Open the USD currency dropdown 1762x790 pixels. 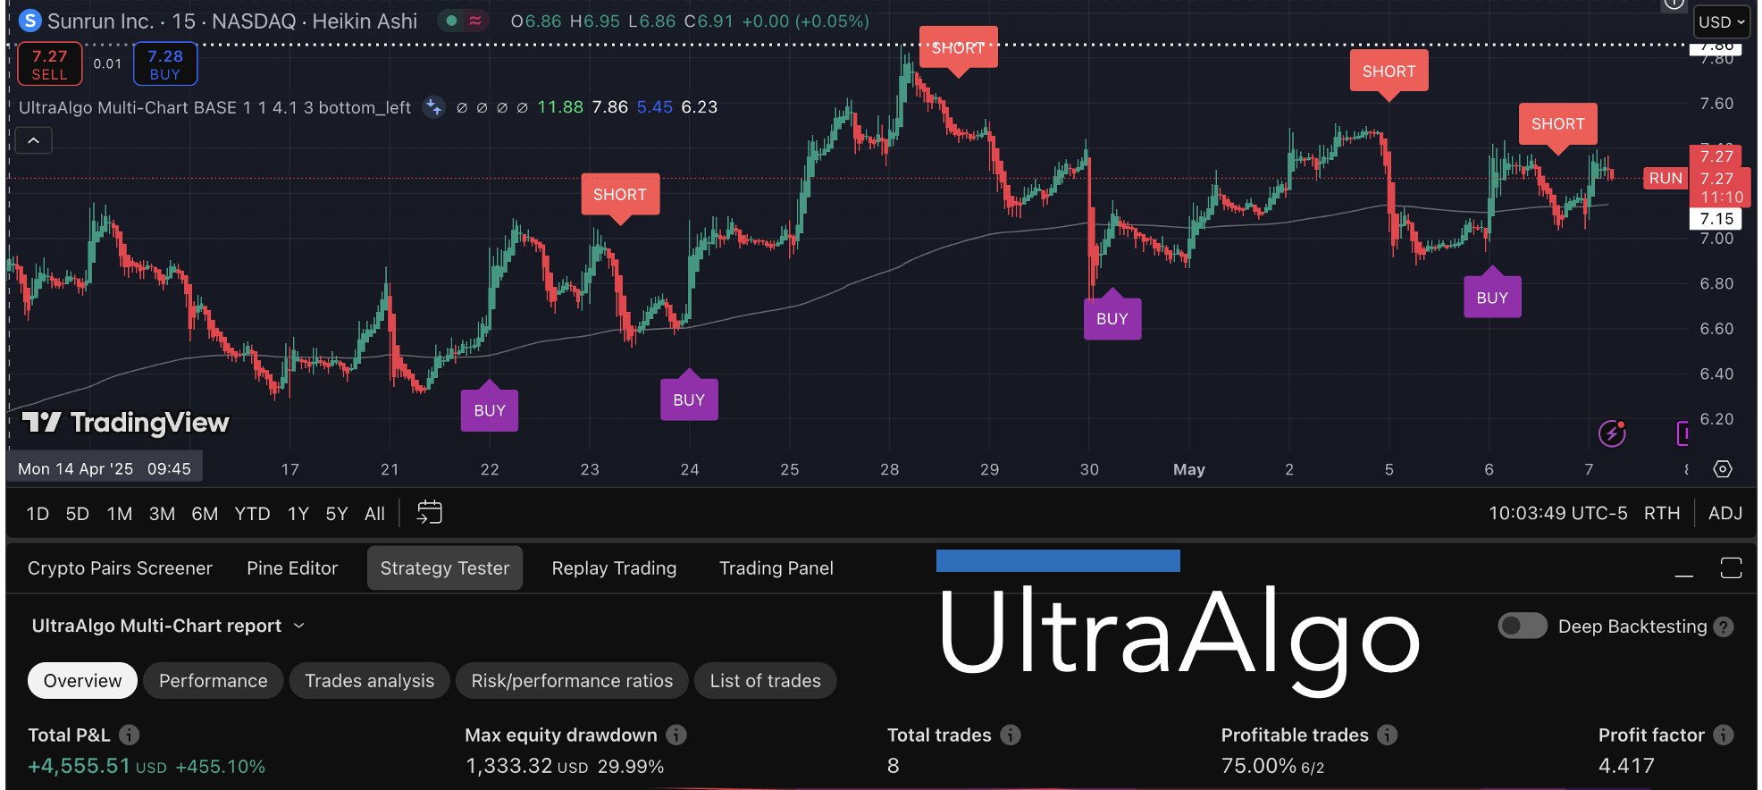(1721, 21)
